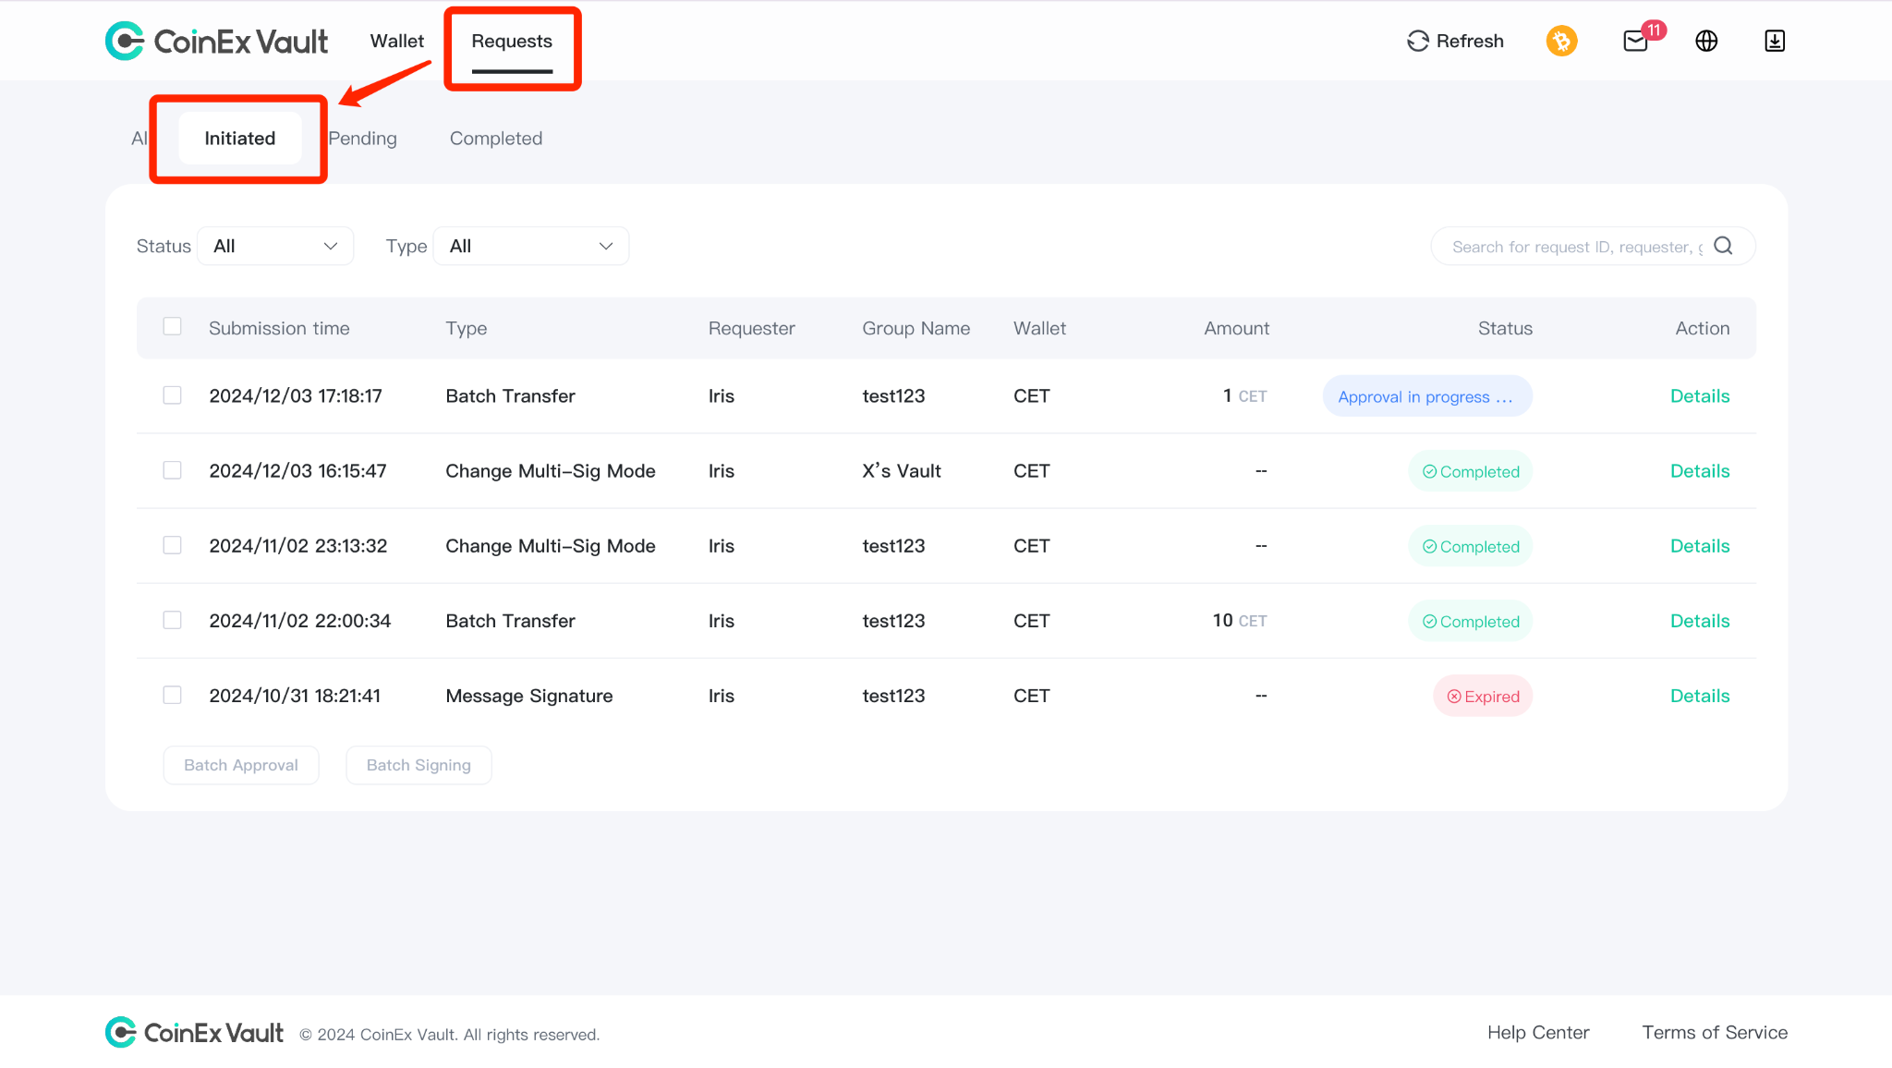The width and height of the screenshot is (1892, 1068).
Task: Click the CoinEx Vault logo in header
Action: (x=217, y=41)
